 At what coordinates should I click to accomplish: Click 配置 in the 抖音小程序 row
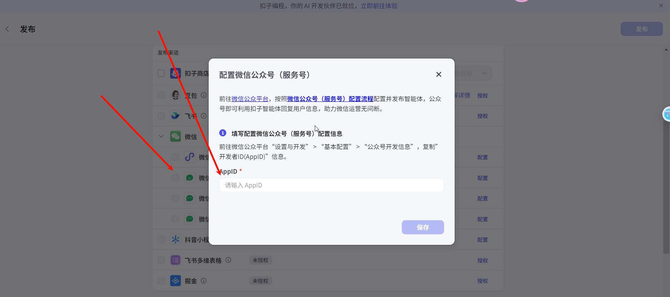[x=482, y=240]
